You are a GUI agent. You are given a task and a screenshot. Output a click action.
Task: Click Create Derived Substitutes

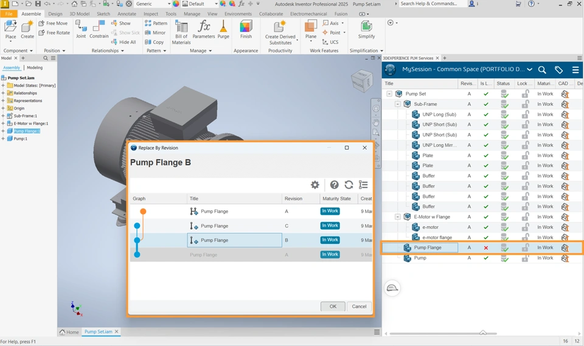[280, 32]
